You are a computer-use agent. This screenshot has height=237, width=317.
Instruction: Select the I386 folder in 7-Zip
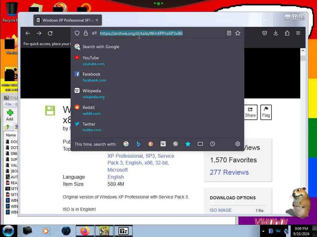pos(12,154)
